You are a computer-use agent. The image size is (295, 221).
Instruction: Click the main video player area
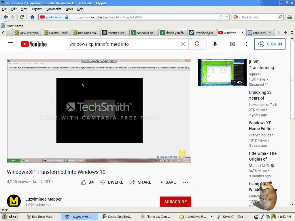coord(99,111)
